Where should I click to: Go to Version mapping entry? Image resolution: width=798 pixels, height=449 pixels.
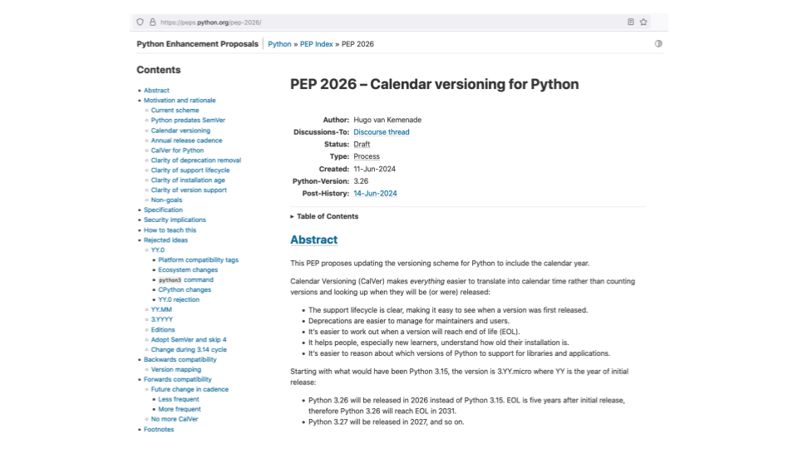(175, 369)
